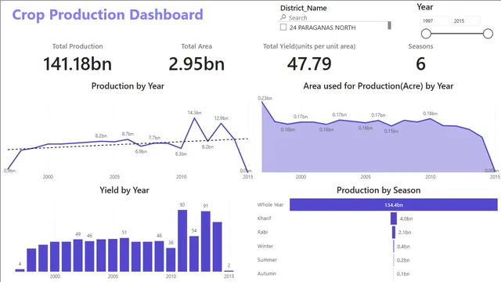Image resolution: width=501 pixels, height=282 pixels.
Task: Check the 24 PARAGANAS NORTH district checkbox
Action: coord(283,27)
